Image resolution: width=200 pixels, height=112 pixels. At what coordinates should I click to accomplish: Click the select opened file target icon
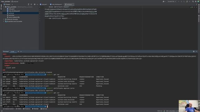pyautogui.click(x=31, y=4)
